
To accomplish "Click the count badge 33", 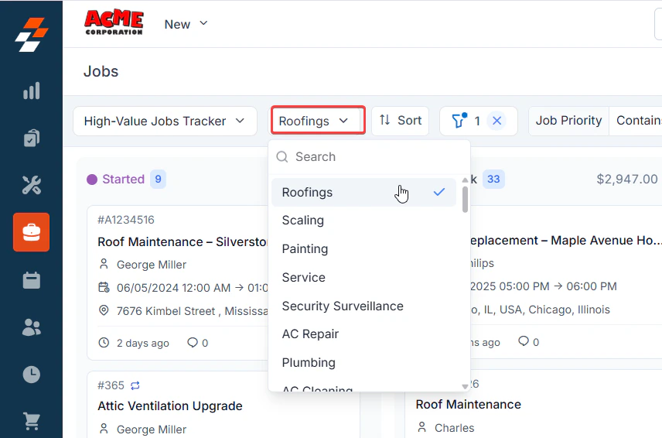I will [x=493, y=179].
